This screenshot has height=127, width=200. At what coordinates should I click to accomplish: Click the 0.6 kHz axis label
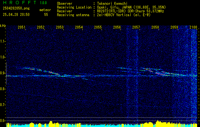pyautogui.click(x=3, y=121)
